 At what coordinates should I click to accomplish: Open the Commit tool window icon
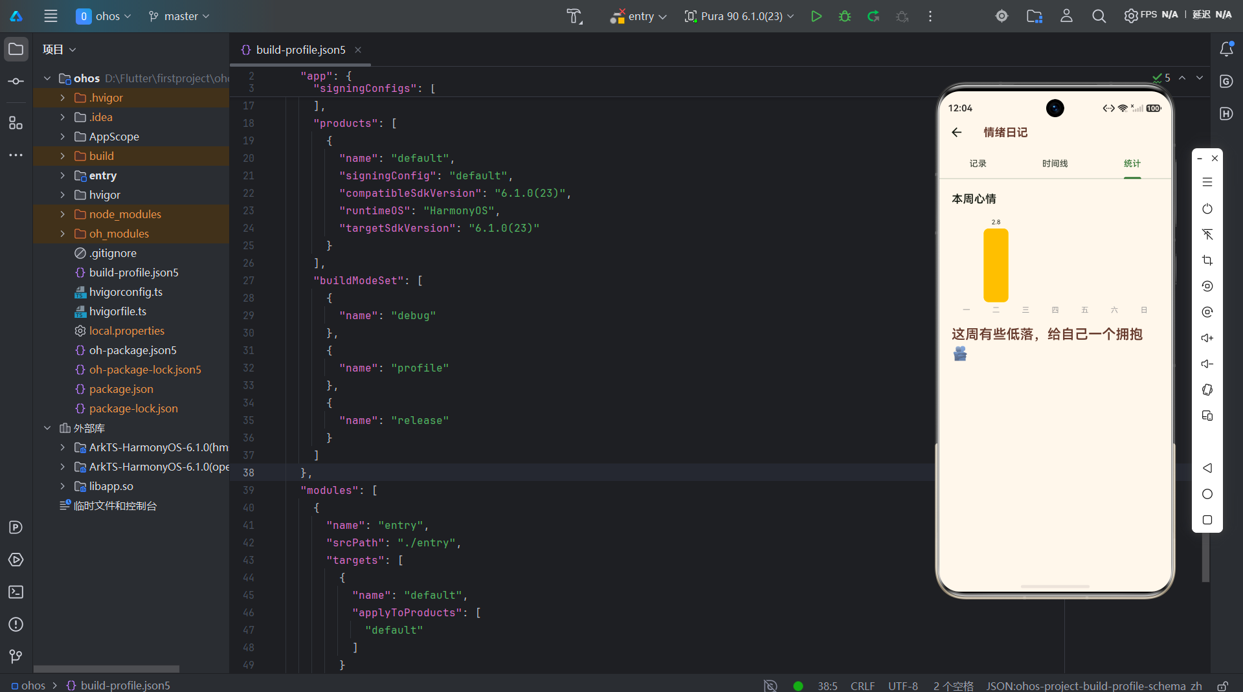(16, 82)
